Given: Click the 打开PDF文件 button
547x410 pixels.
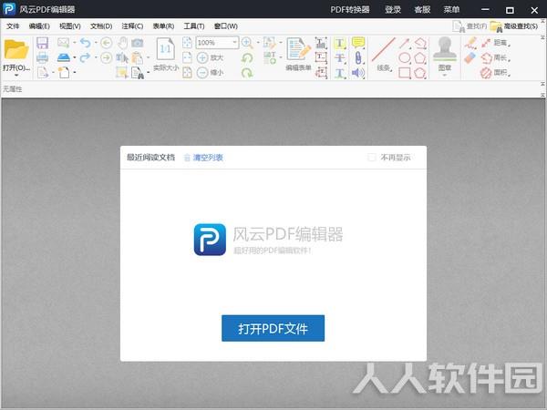Looking at the screenshot, I should click(273, 328).
